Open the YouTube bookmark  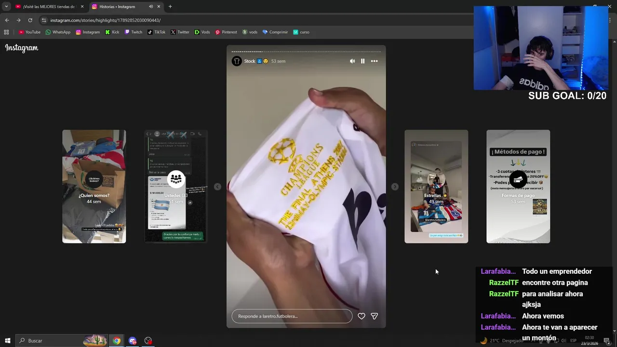point(29,32)
